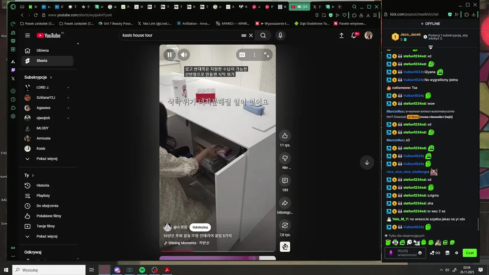Go to next Short with down arrow
Image resolution: width=489 pixels, height=275 pixels.
pyautogui.click(x=367, y=162)
